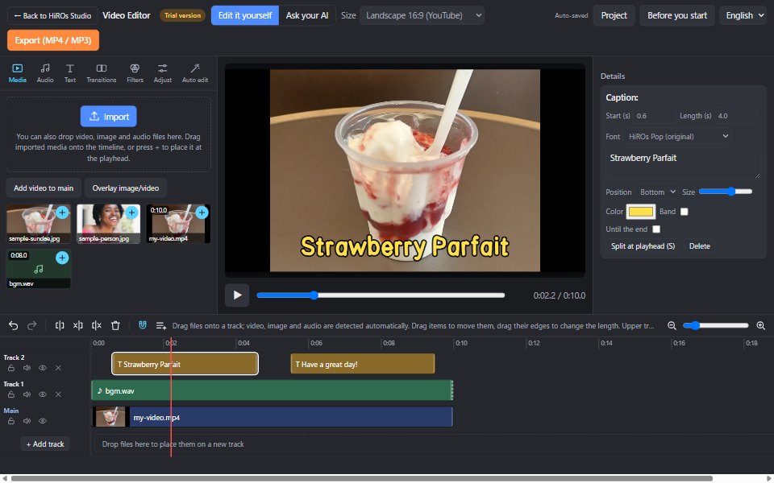The width and height of the screenshot is (774, 483).
Task: Play the video preview
Action: [x=237, y=295]
